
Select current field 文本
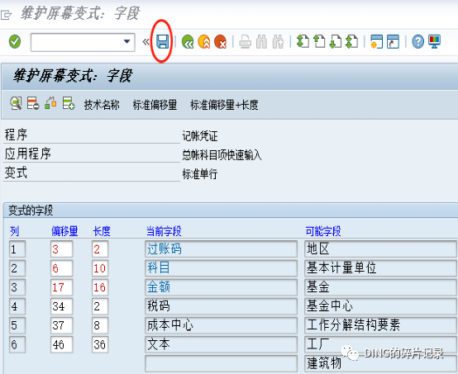coord(221,344)
